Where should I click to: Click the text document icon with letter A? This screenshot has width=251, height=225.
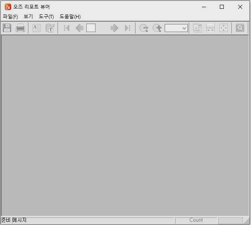(36, 28)
